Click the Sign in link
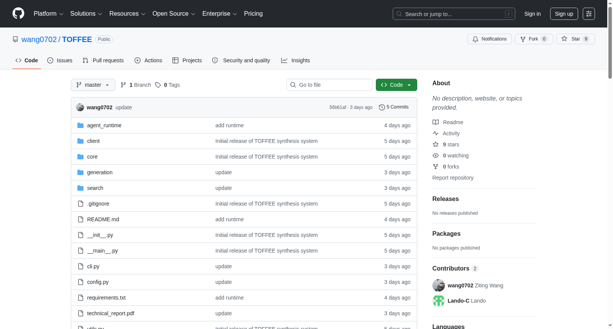 pyautogui.click(x=533, y=14)
